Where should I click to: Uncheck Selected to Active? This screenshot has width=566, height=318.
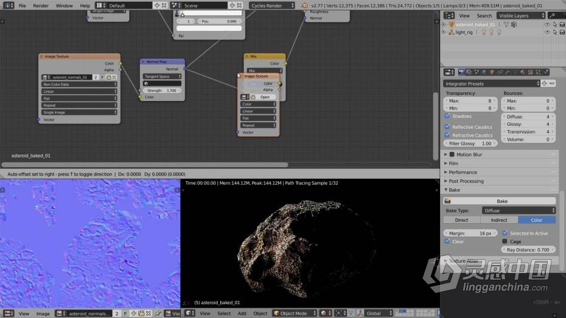[505, 233]
